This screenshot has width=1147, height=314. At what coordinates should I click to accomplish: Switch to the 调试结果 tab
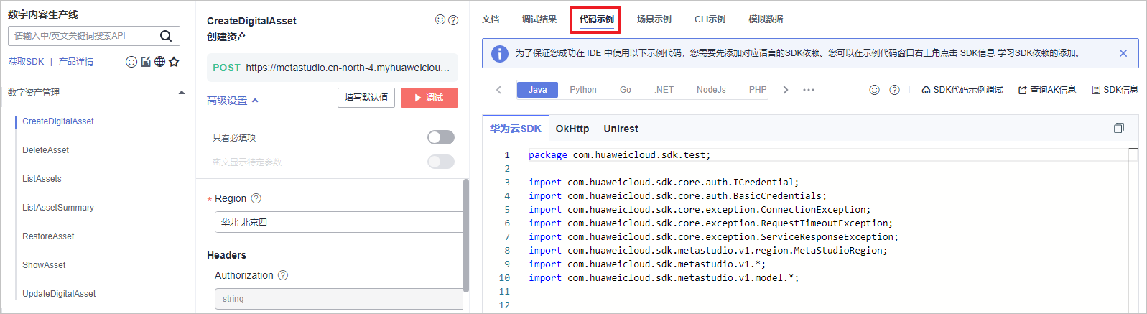click(x=539, y=19)
